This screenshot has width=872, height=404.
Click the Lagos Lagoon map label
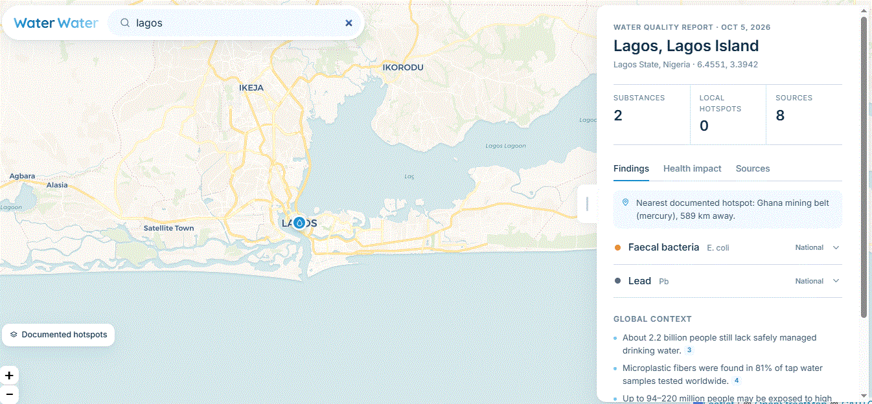[x=506, y=146]
